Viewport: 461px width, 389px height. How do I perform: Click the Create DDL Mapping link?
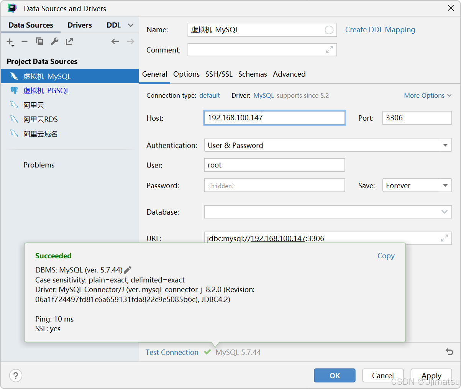380,30
